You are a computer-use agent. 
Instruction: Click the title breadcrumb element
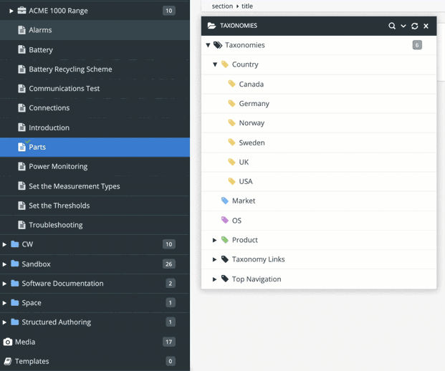click(247, 6)
